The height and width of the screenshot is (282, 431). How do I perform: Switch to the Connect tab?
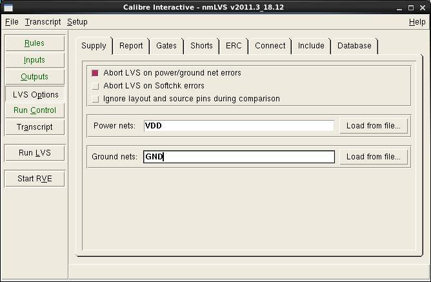(270, 46)
